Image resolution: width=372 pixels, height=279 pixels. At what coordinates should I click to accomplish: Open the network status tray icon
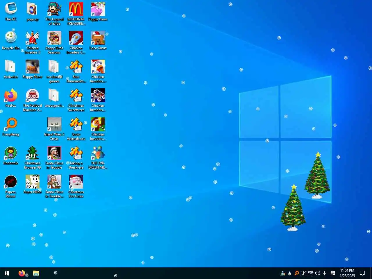[x=311, y=273]
